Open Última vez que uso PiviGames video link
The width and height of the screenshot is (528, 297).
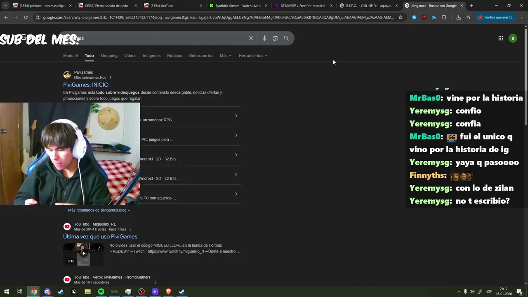(x=100, y=236)
